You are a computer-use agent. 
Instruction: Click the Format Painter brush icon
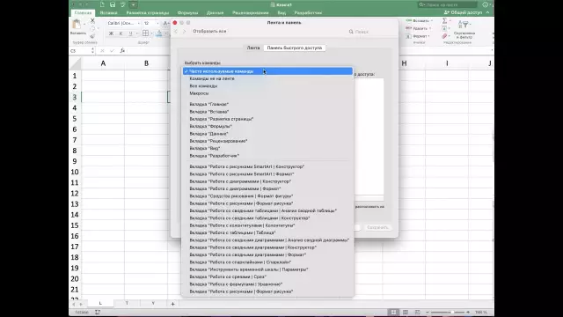[x=92, y=36]
